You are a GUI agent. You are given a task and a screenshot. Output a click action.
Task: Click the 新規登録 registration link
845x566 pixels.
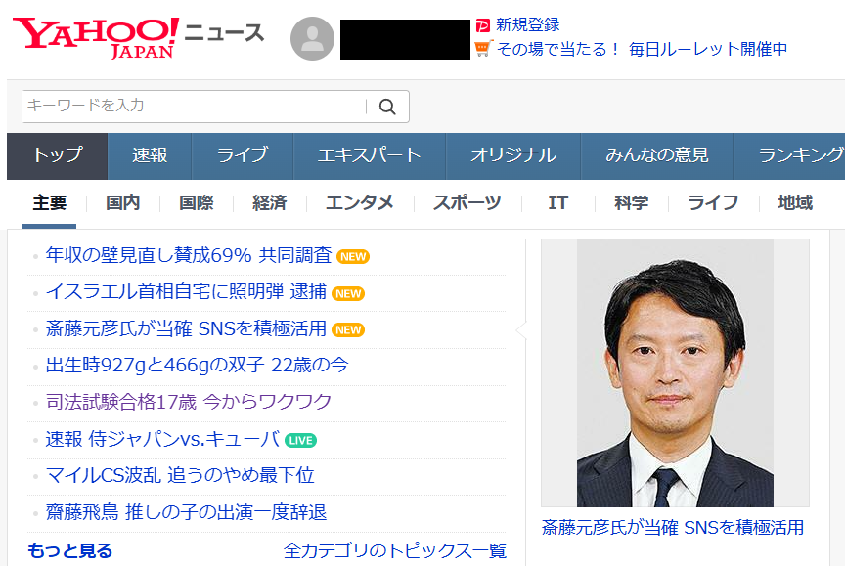pos(526,23)
